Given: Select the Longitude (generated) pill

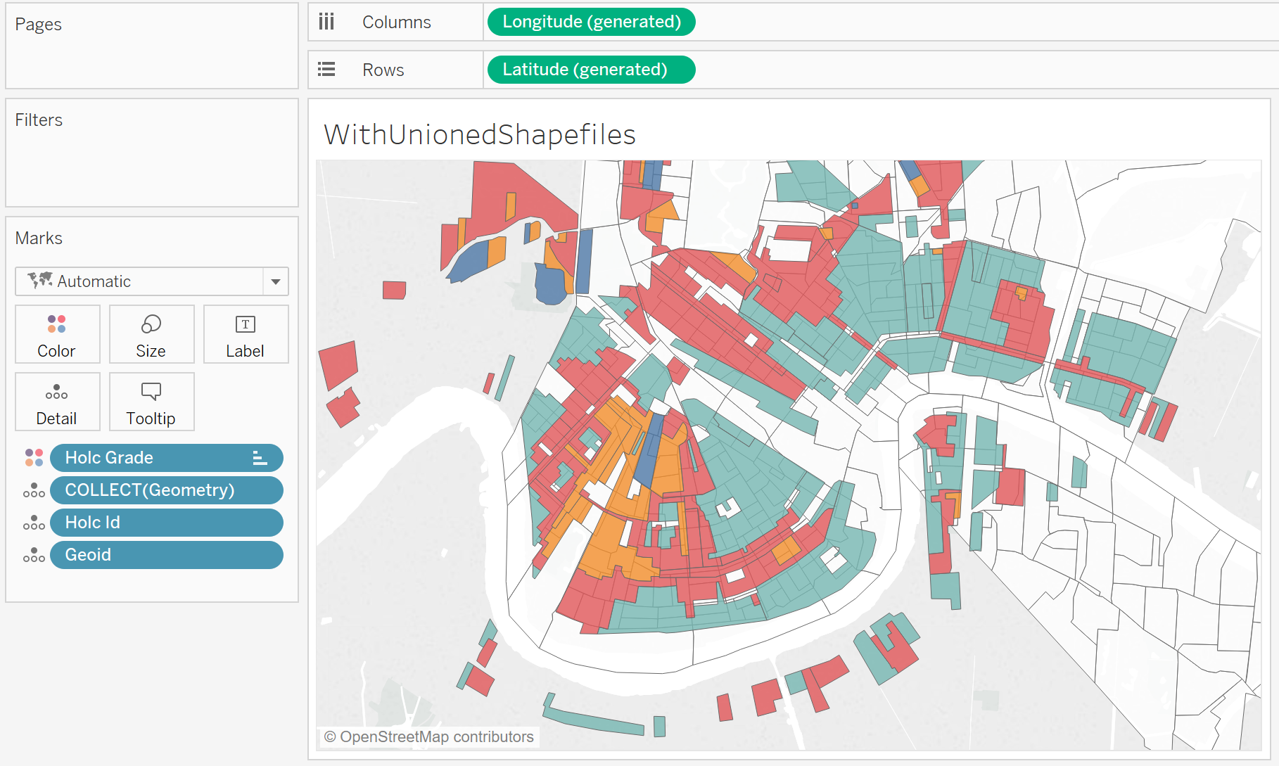Looking at the screenshot, I should click(591, 22).
